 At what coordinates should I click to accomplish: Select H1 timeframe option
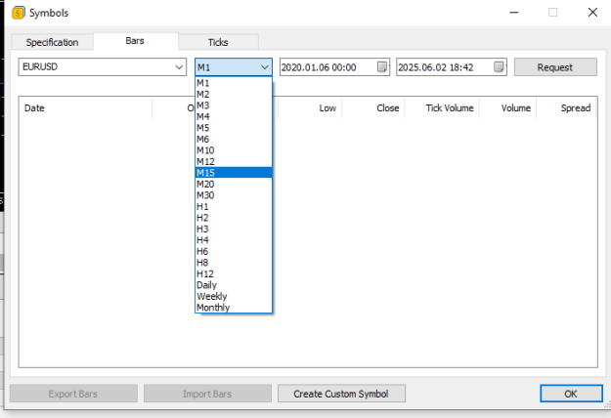coord(234,206)
